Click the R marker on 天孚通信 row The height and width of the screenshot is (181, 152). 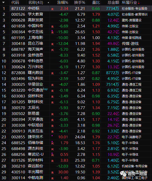point(52,120)
